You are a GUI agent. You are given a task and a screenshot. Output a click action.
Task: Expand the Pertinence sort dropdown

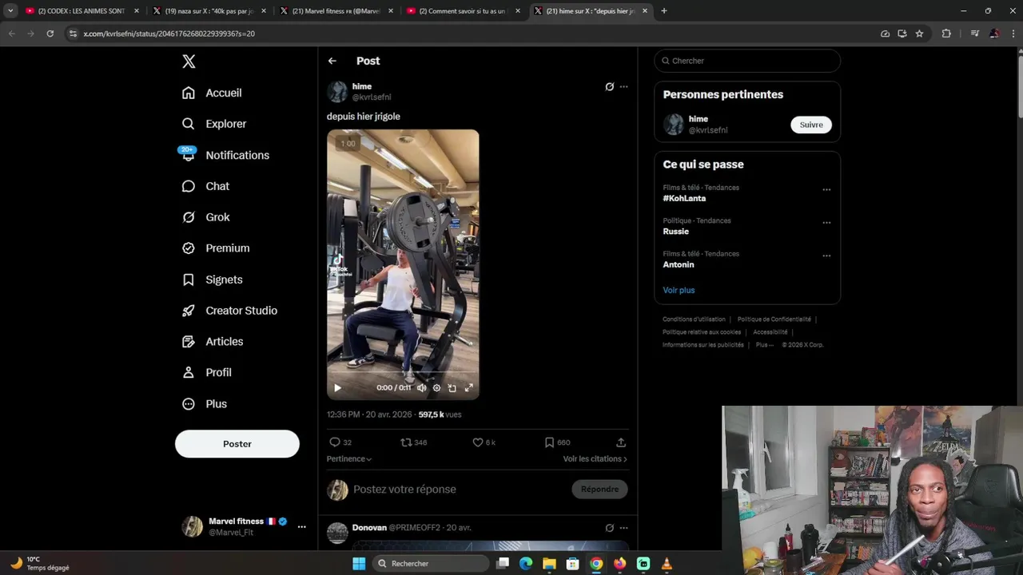(349, 459)
